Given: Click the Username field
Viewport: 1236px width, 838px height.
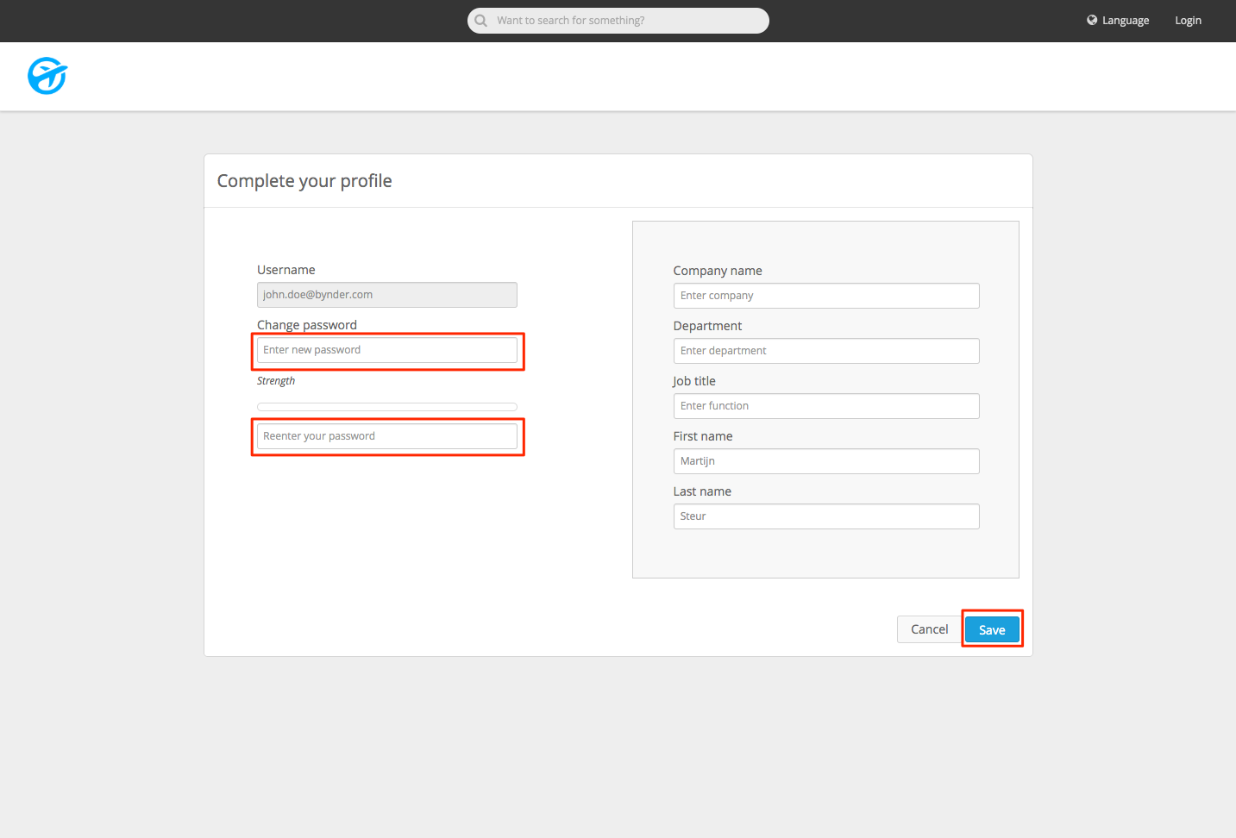Looking at the screenshot, I should pos(387,295).
